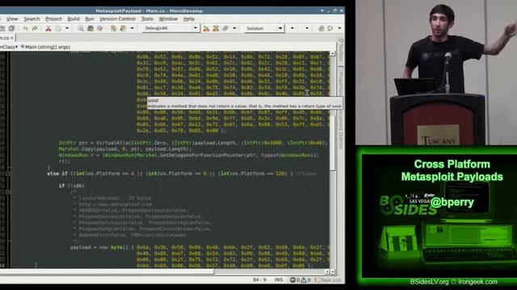This screenshot has width=517, height=290.
Task: Open the Toolbox side panel tab
Action: pyautogui.click(x=341, y=50)
